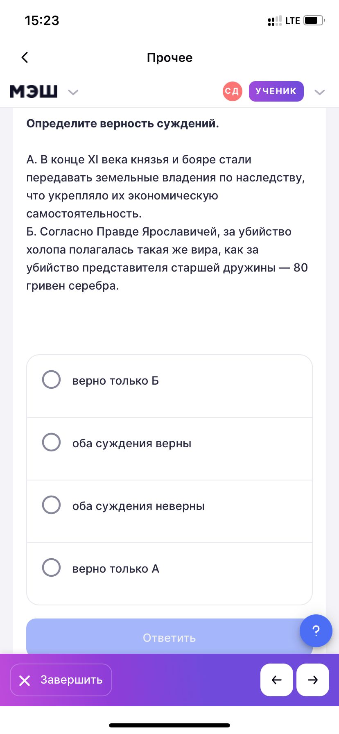This screenshot has width=339, height=734.
Task: Tap the home indicator bar
Action: point(169,725)
